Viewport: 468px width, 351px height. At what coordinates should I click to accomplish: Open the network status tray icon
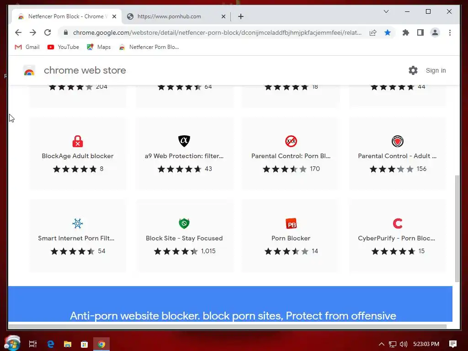tap(393, 344)
